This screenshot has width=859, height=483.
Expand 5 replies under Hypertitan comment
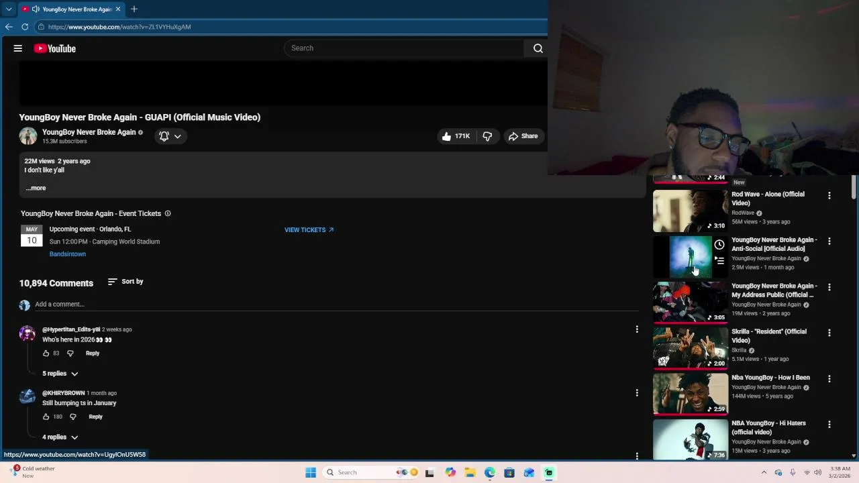tap(60, 374)
